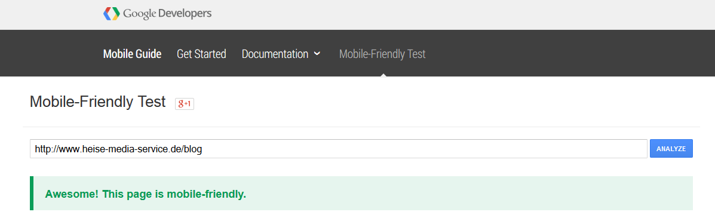Click the empty light-green area of result banner
Screen dimensions: 715x221
(x=469, y=193)
